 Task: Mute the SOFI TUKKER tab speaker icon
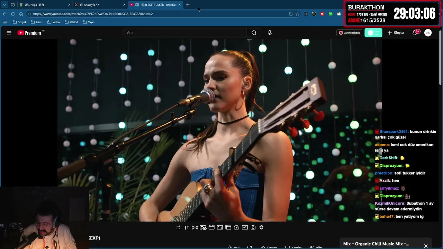137,5
